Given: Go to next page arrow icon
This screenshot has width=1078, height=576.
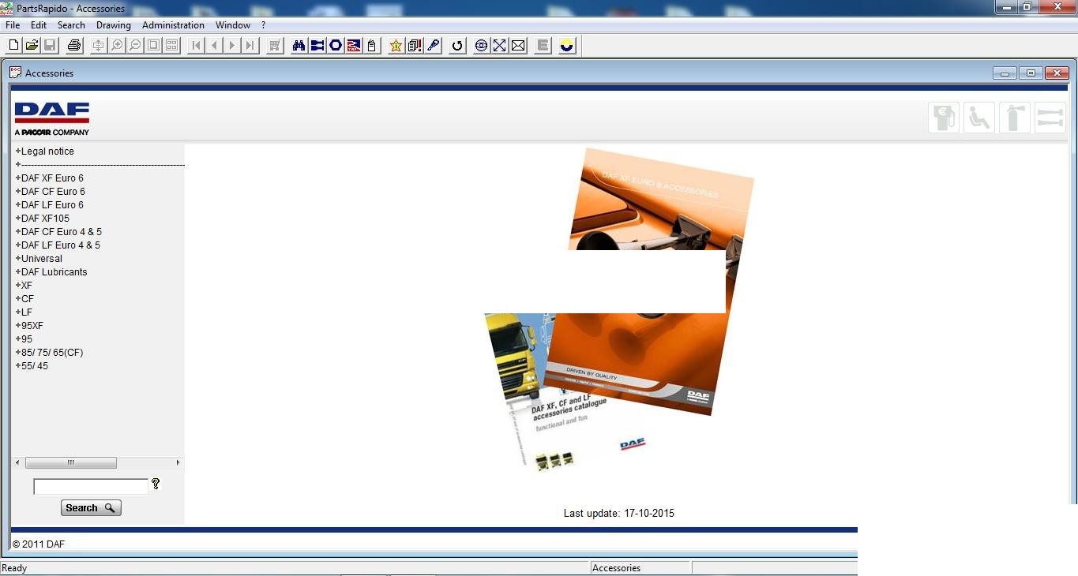Looking at the screenshot, I should click(232, 46).
